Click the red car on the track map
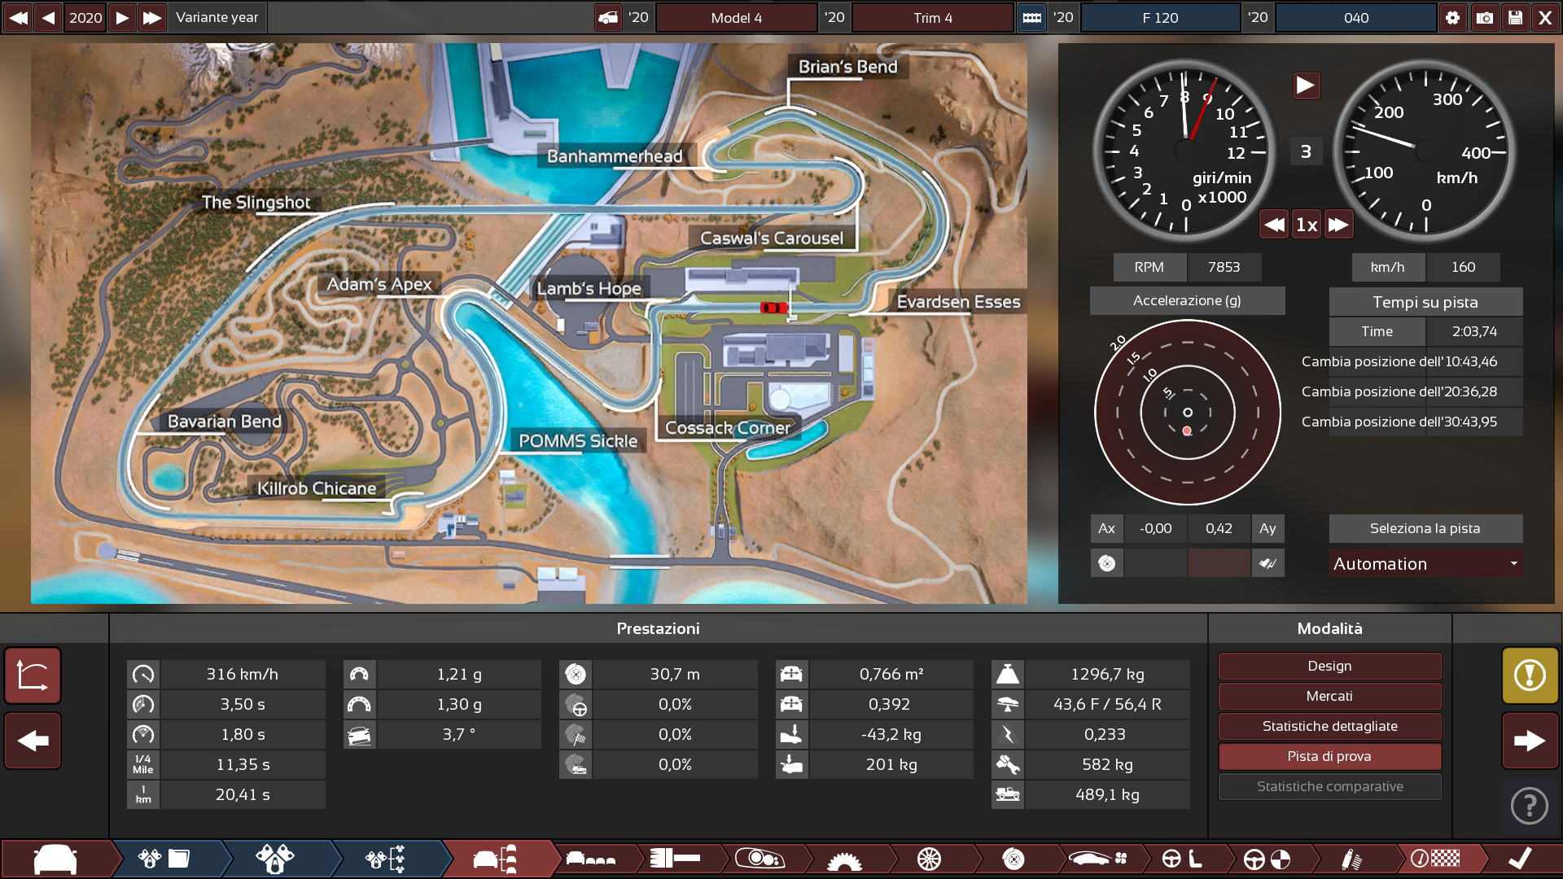 [773, 308]
